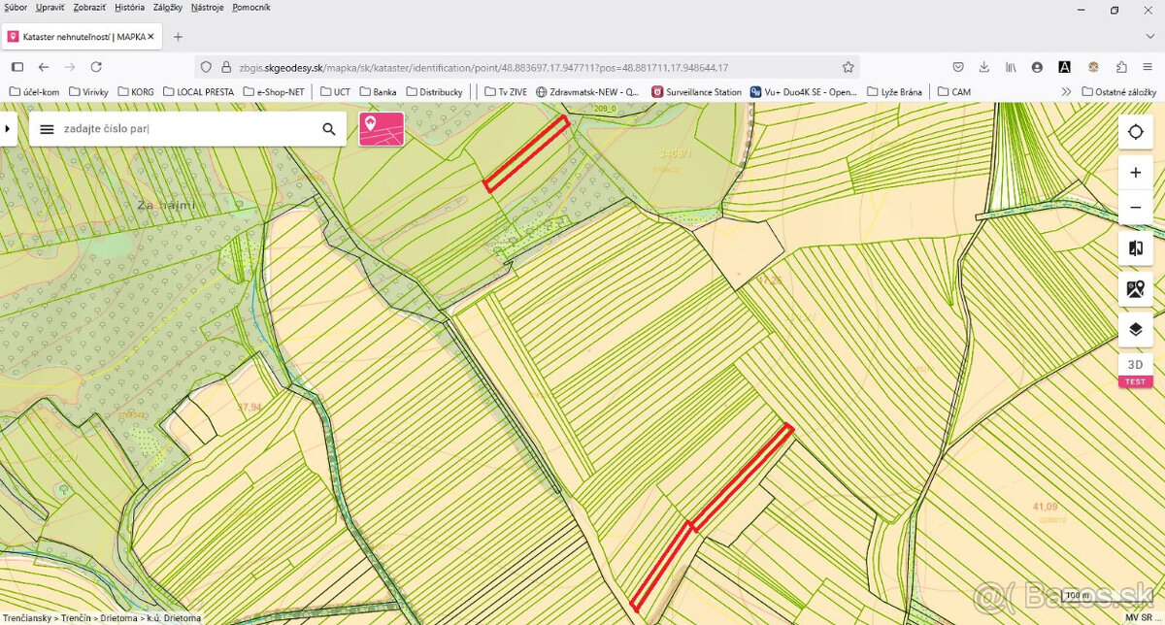
Task: Zoom out the map with minus button
Action: pos(1135,208)
